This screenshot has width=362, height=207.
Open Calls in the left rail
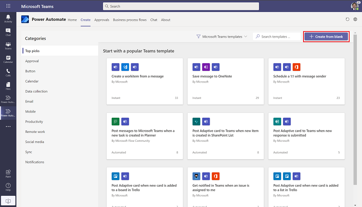(x=8, y=72)
